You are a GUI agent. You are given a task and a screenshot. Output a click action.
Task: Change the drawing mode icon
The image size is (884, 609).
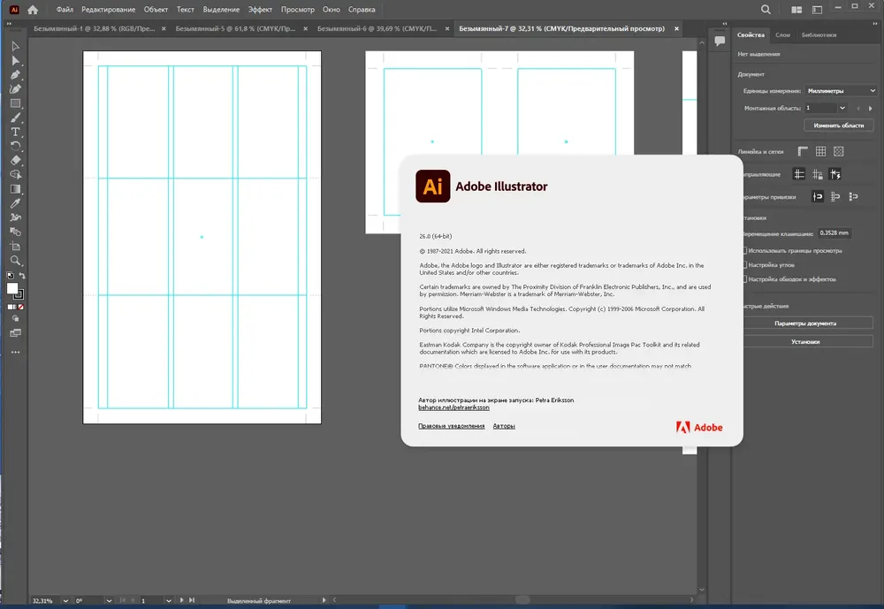tap(15, 318)
